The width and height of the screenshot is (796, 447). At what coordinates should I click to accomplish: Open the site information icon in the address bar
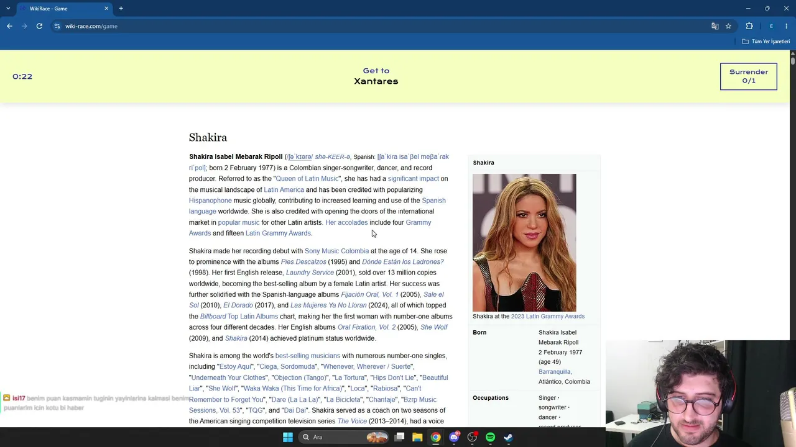point(57,26)
